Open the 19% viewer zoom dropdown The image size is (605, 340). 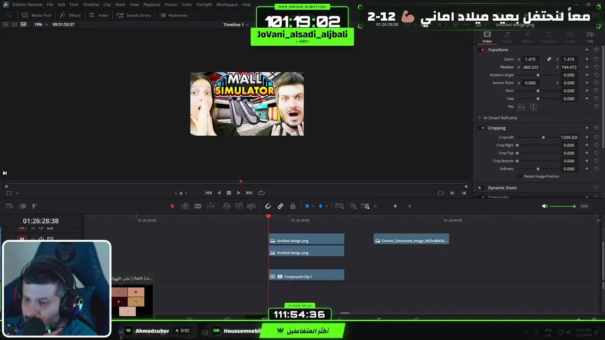pyautogui.click(x=41, y=24)
